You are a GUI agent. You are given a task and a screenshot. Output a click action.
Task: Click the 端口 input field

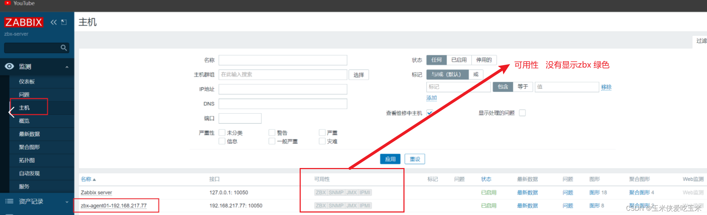point(240,118)
